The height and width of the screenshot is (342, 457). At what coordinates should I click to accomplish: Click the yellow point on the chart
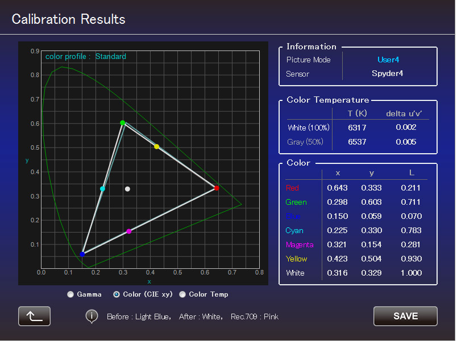click(x=156, y=146)
